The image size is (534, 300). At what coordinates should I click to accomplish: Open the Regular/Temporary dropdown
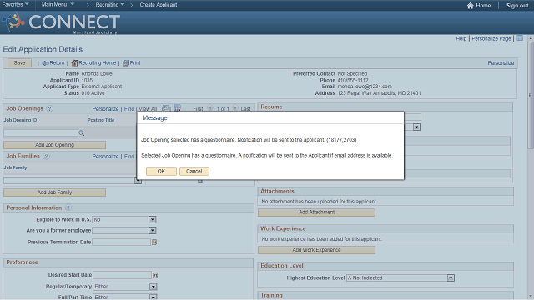(153, 287)
